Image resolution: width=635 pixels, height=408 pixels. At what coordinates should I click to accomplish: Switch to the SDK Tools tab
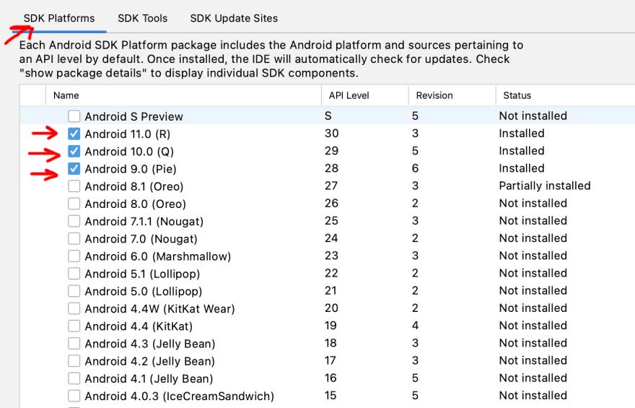(144, 18)
